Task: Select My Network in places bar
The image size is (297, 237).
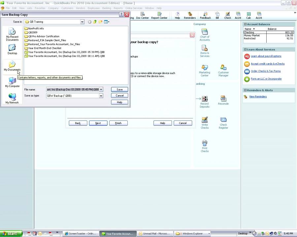Action: [12, 99]
